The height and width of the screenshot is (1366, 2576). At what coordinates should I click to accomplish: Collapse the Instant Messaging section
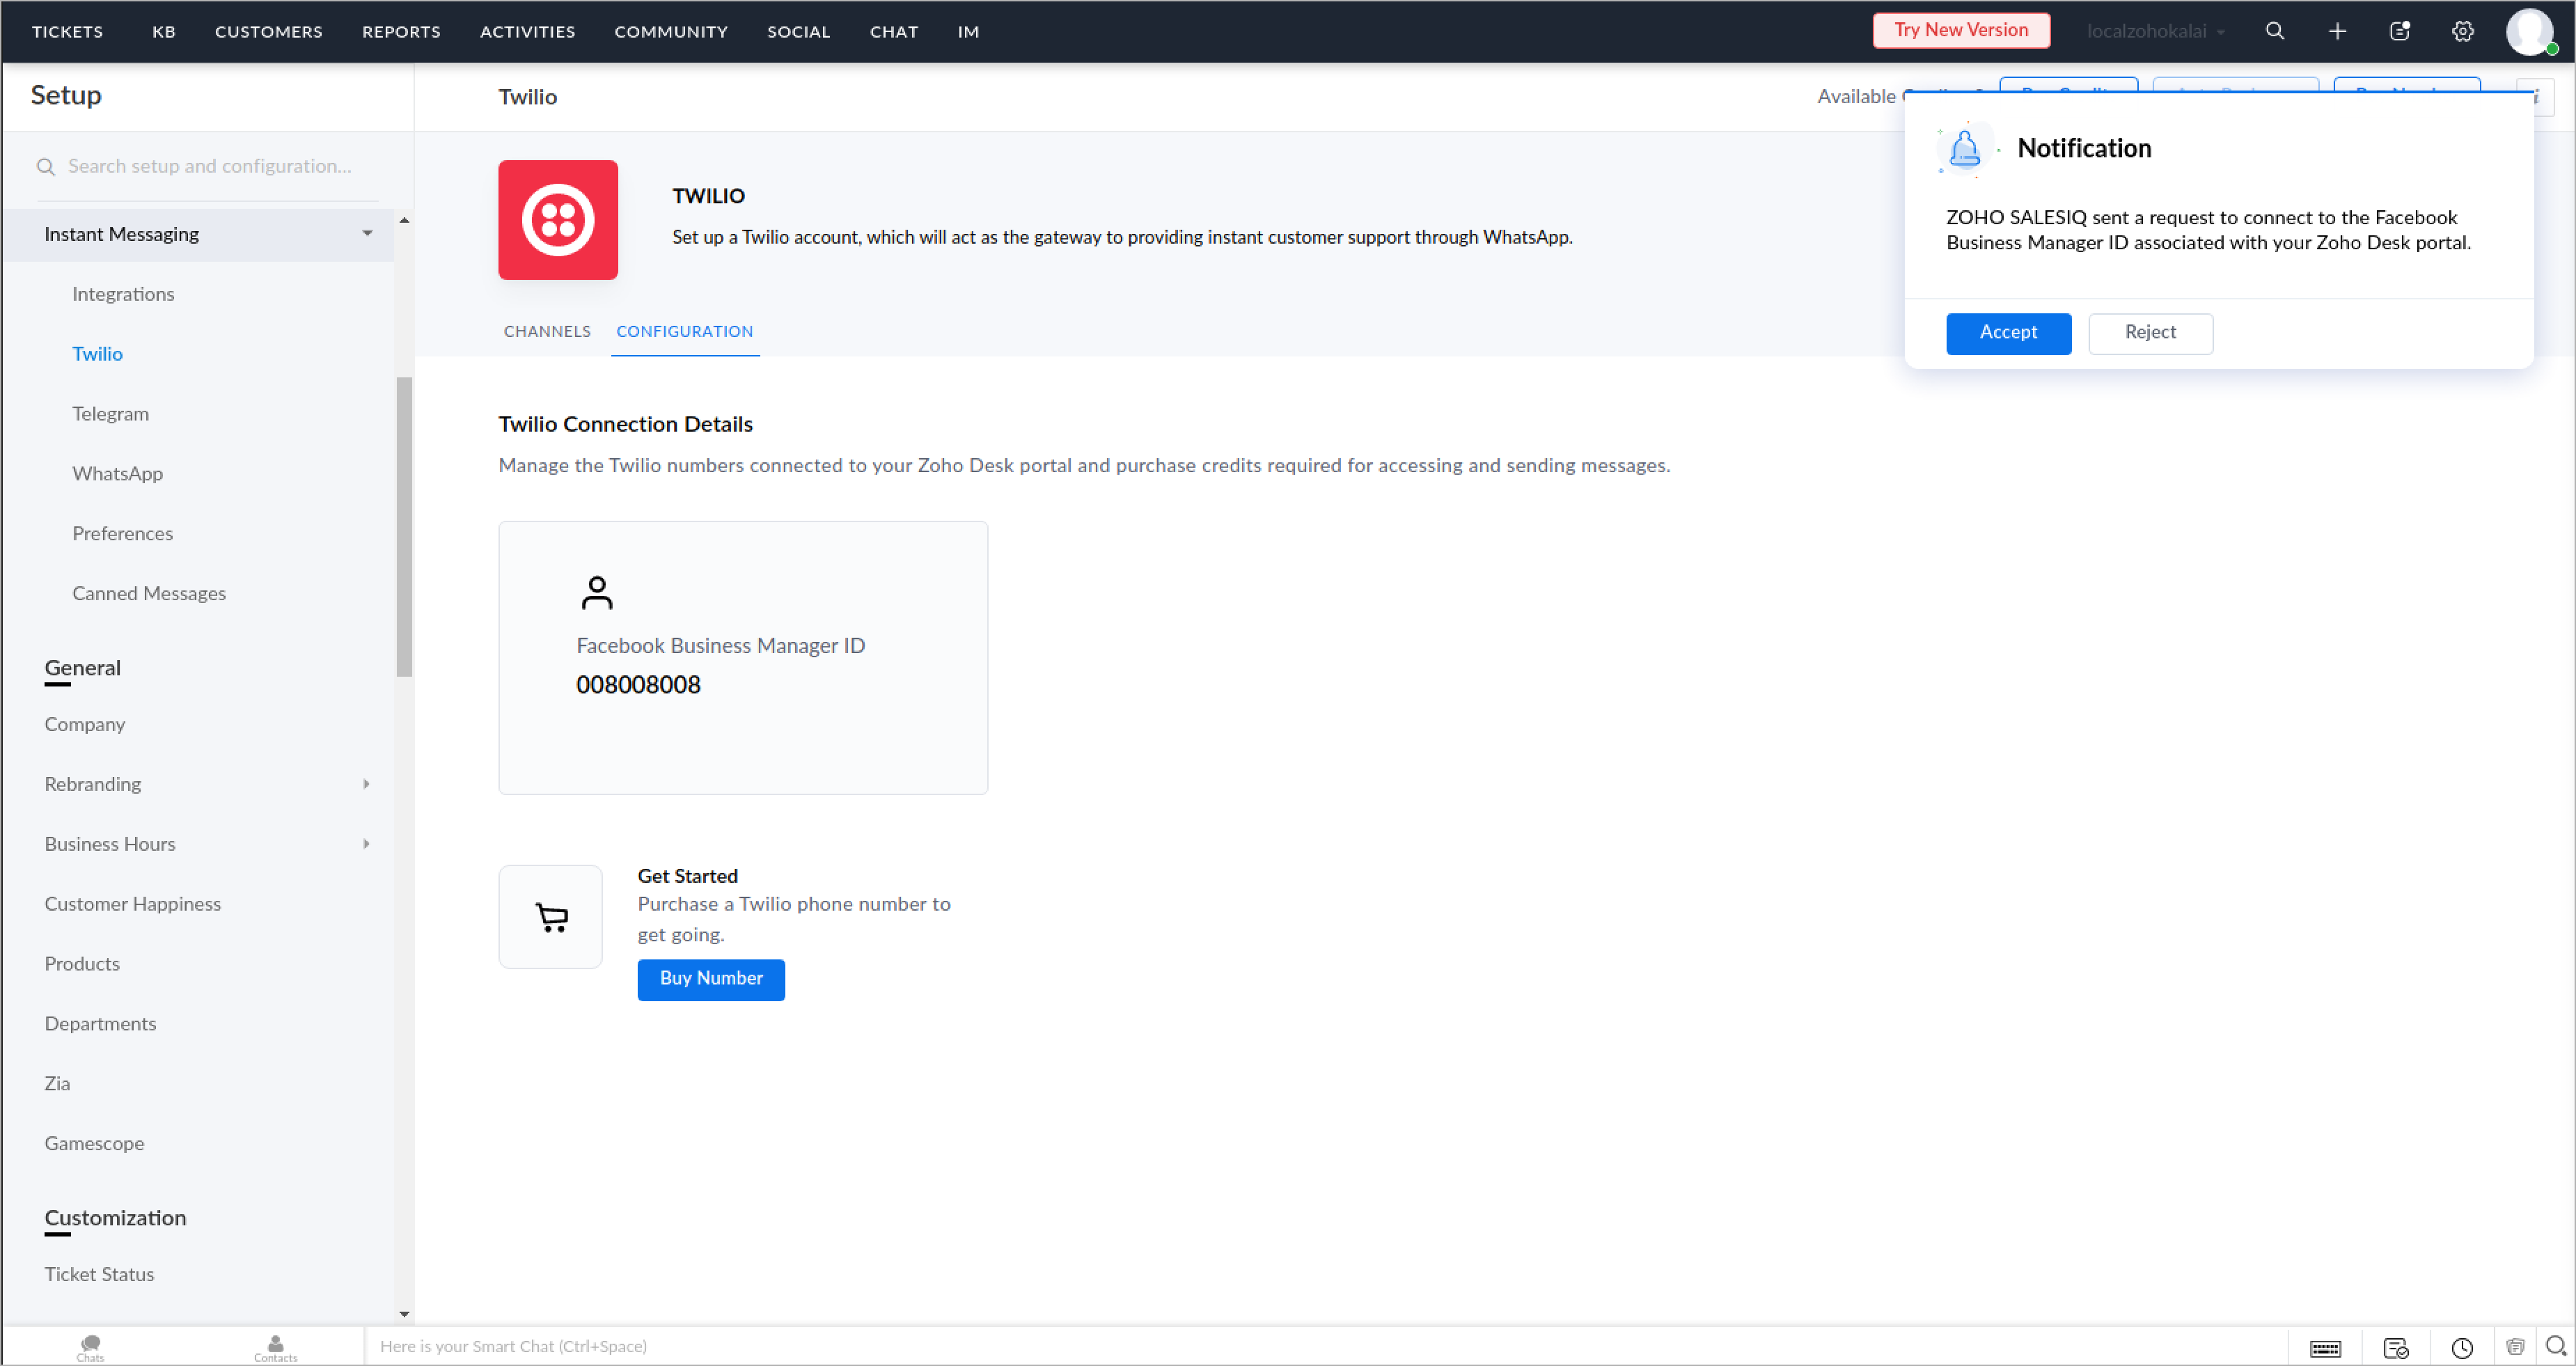pyautogui.click(x=367, y=234)
